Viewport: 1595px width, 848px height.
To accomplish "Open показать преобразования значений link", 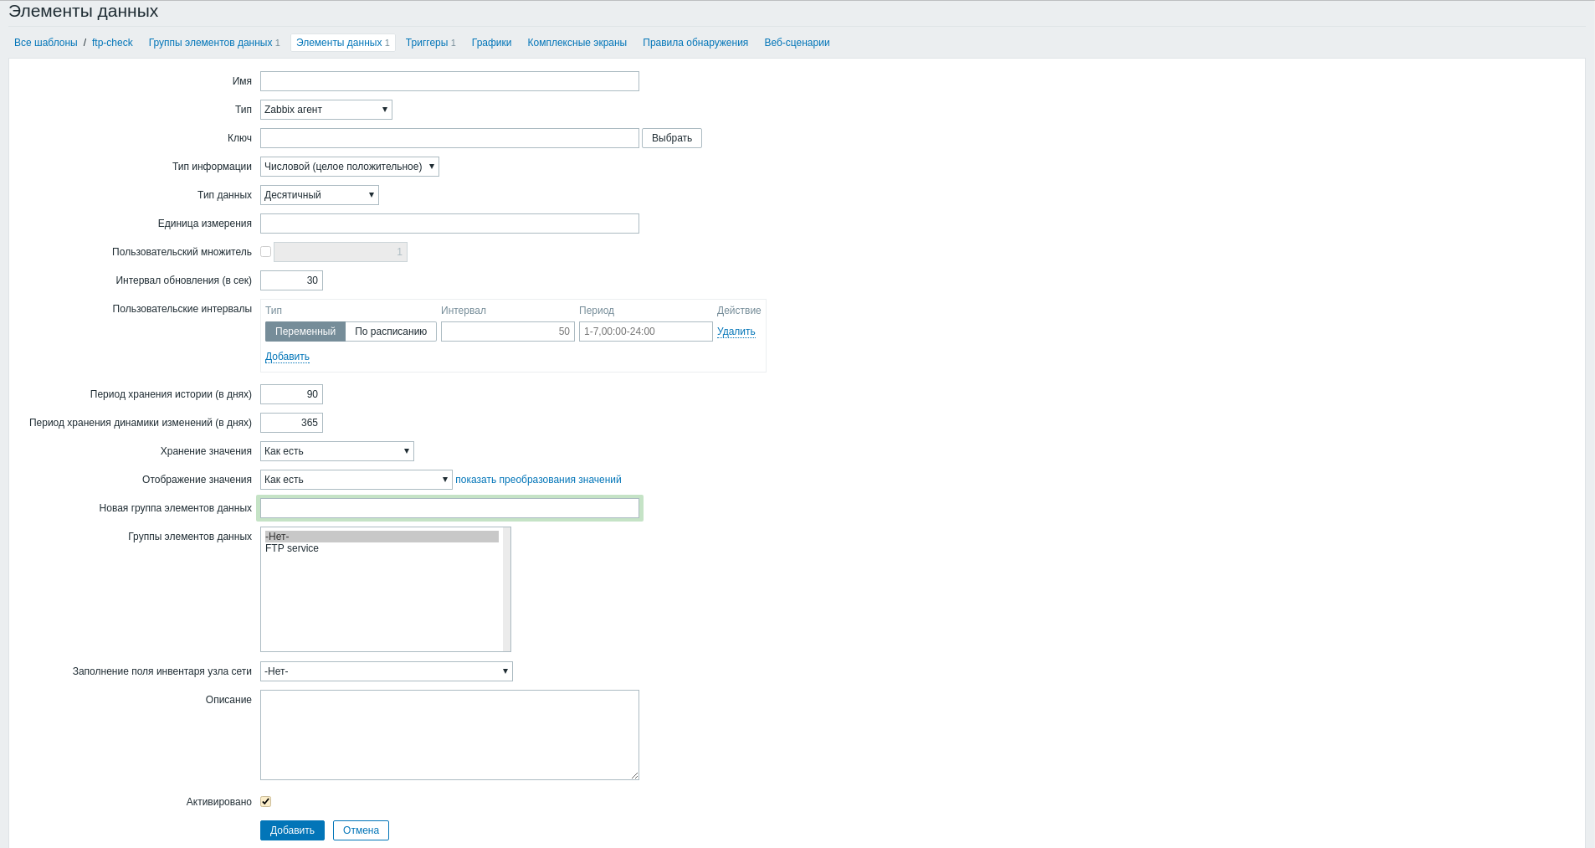I will pyautogui.click(x=538, y=480).
